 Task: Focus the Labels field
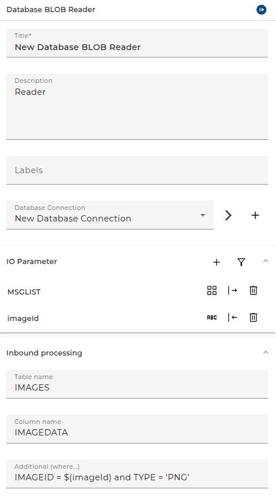tap(137, 170)
